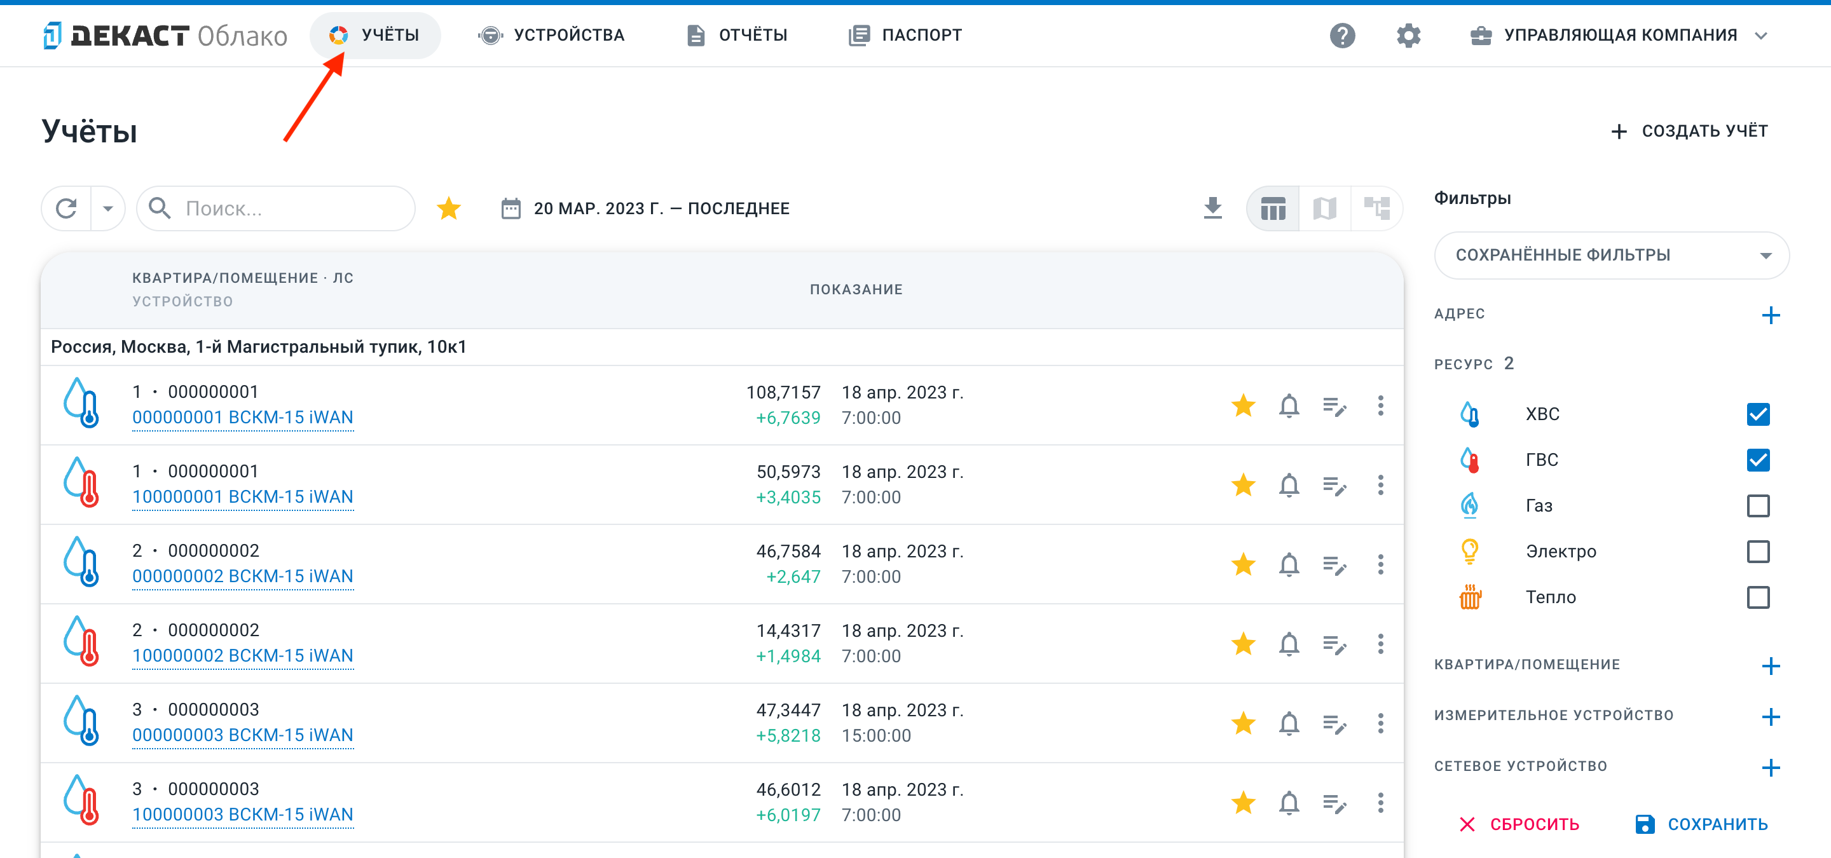Viewport: 1831px width, 858px height.
Task: Uncheck the ГВС resource checkbox
Action: (1758, 460)
